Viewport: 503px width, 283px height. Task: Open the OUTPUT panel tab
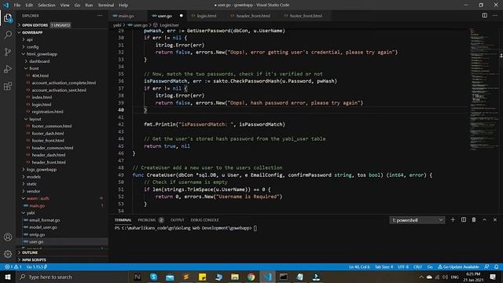177,220
